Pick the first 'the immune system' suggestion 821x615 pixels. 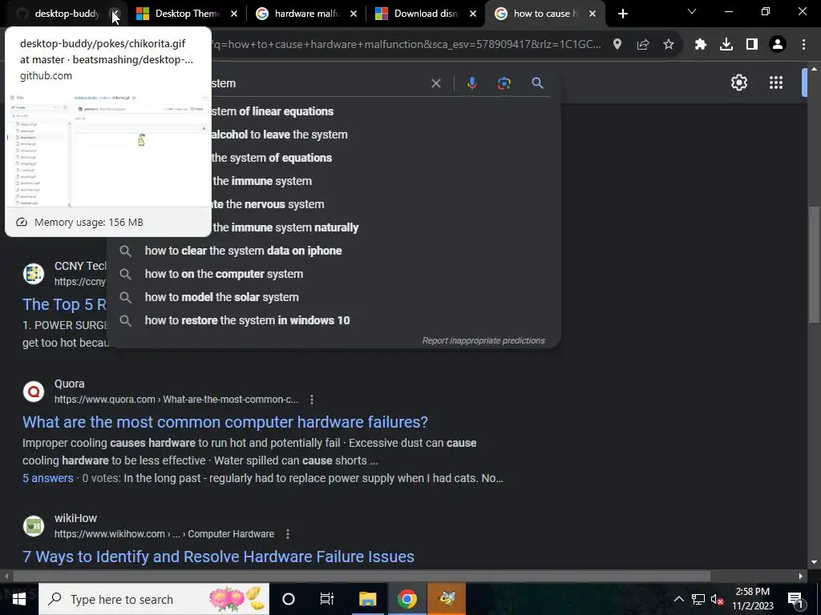coord(334,181)
